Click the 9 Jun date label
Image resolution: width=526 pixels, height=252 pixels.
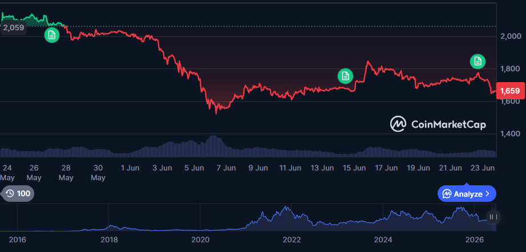[x=258, y=168]
